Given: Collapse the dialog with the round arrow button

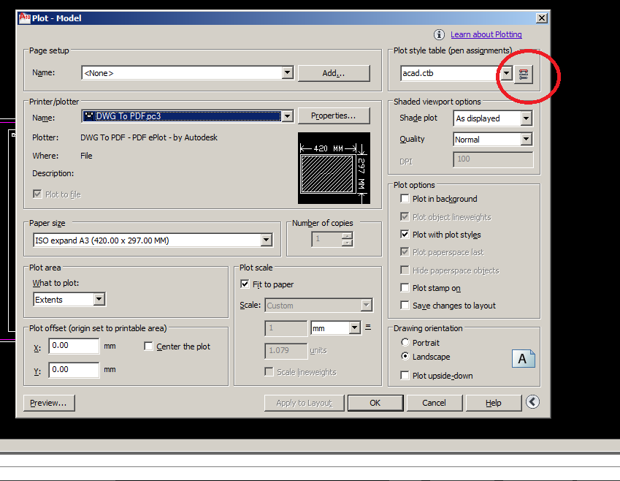Looking at the screenshot, I should [x=532, y=402].
